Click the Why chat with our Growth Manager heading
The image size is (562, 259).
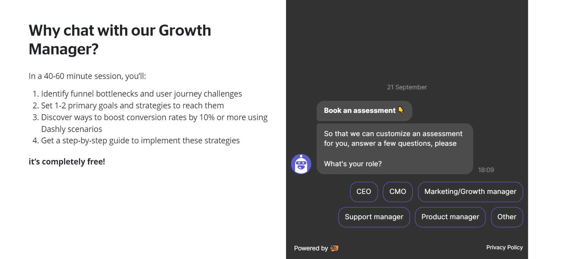(x=120, y=40)
